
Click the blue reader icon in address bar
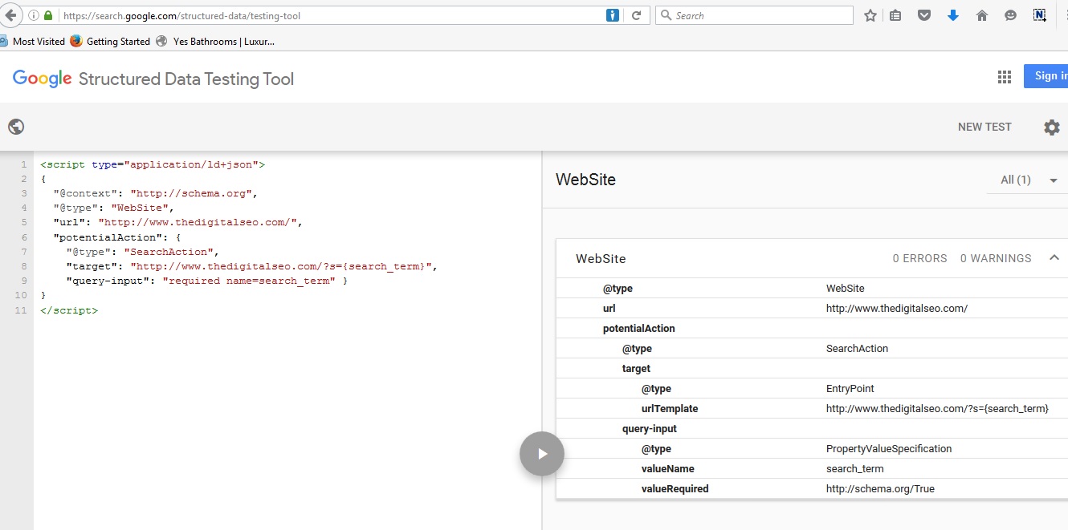(613, 15)
